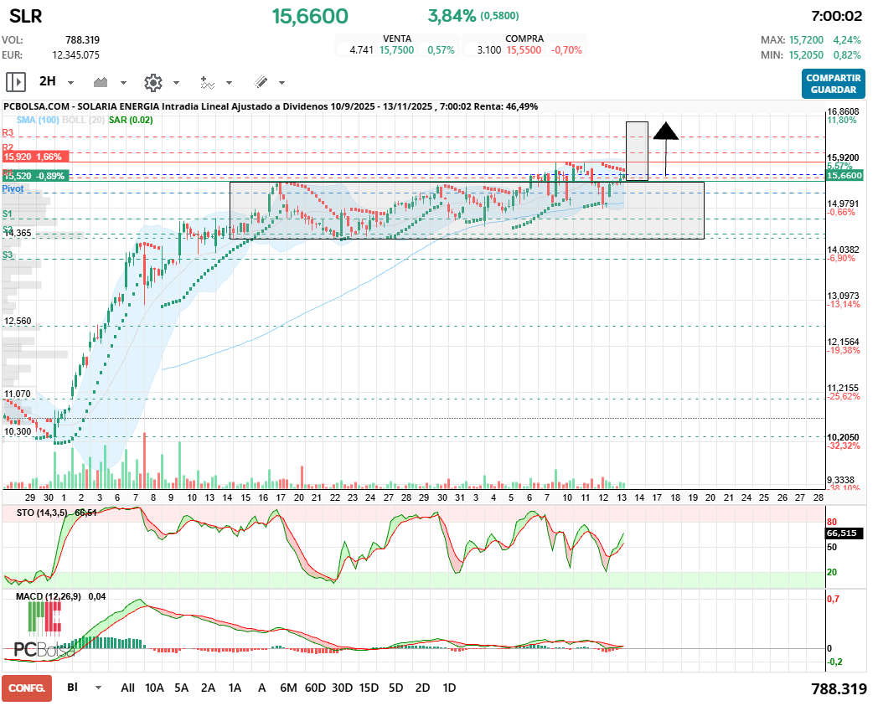Screen dimensions: 878x706
Task: Click the red CONFG. button
Action: [x=27, y=688]
